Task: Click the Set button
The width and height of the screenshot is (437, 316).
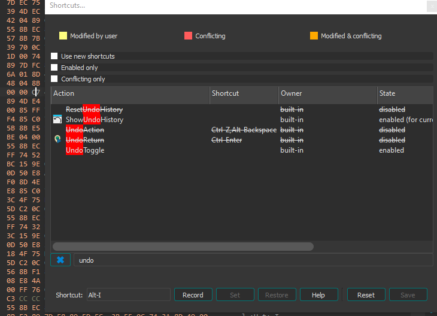Action: pyautogui.click(x=235, y=295)
